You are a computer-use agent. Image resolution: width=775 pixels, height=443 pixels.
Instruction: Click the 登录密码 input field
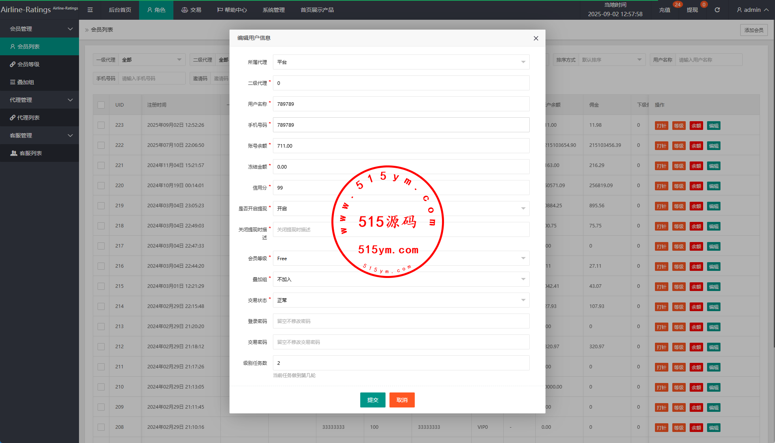401,321
